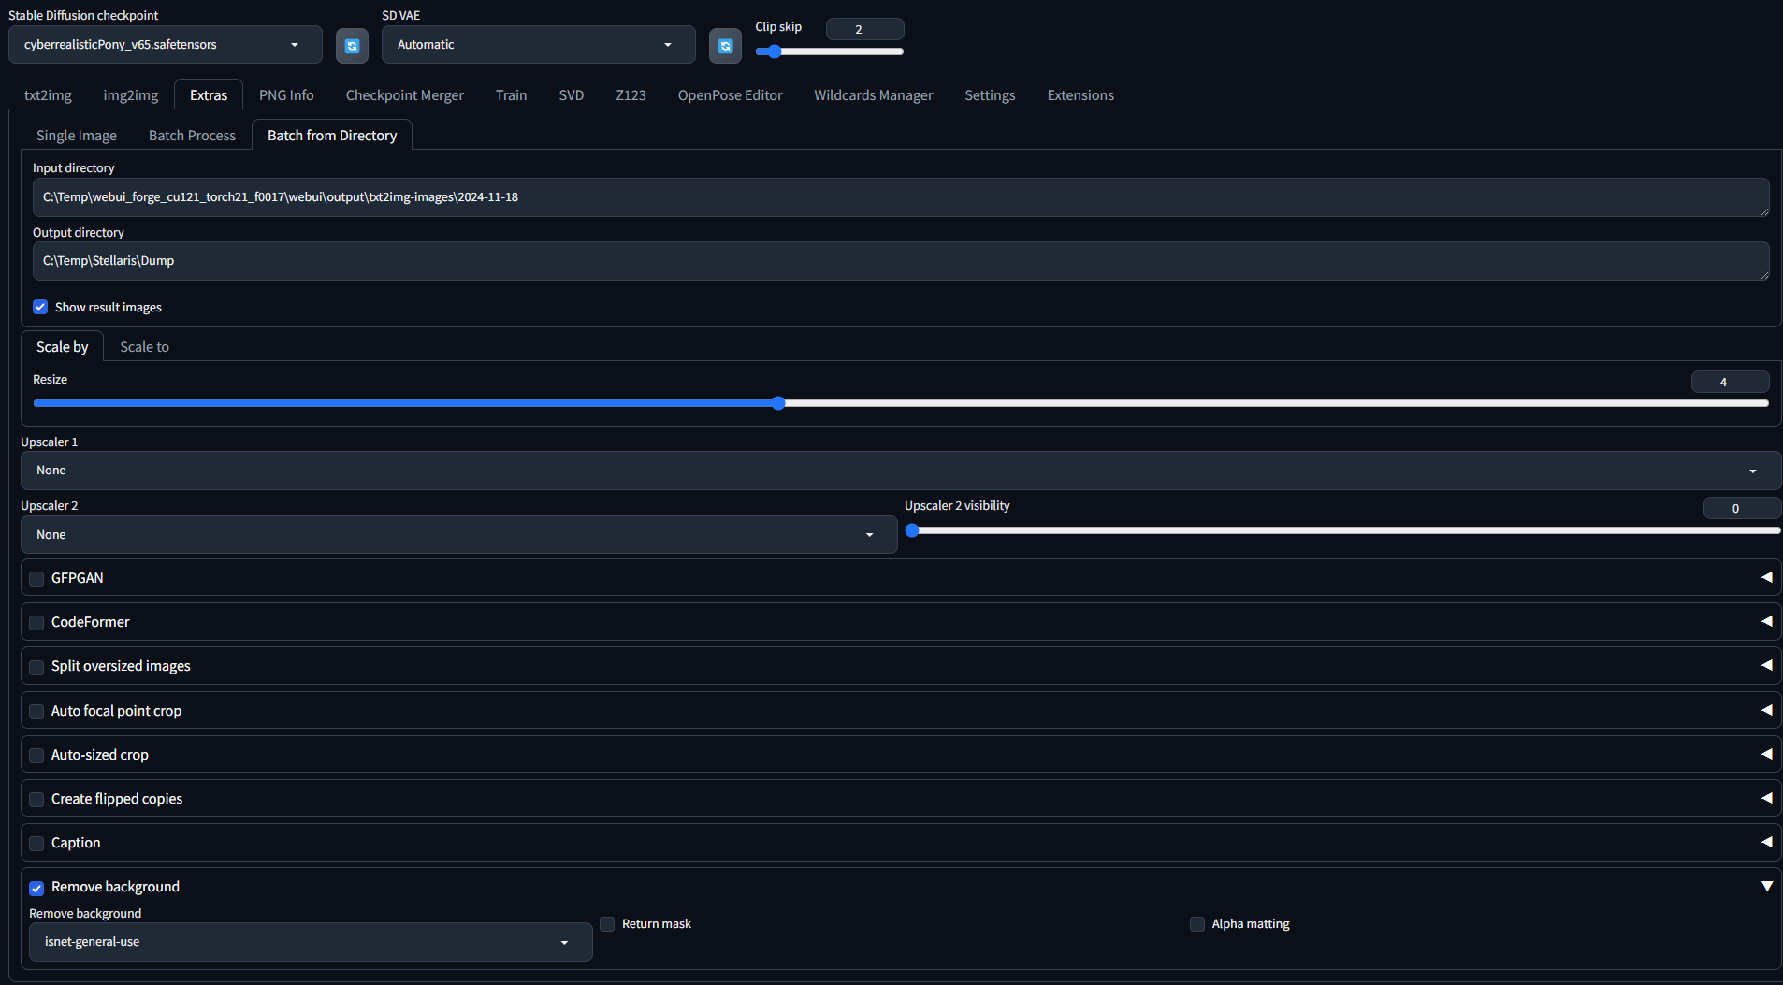Viewport: 1783px width, 985px height.
Task: Open the OpenPose Editor tab
Action: [x=731, y=95]
